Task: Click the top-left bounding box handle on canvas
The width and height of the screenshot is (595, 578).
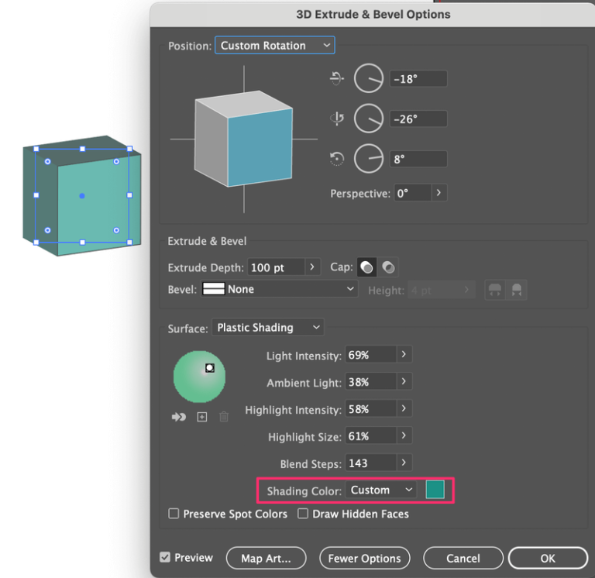Action: (x=36, y=149)
